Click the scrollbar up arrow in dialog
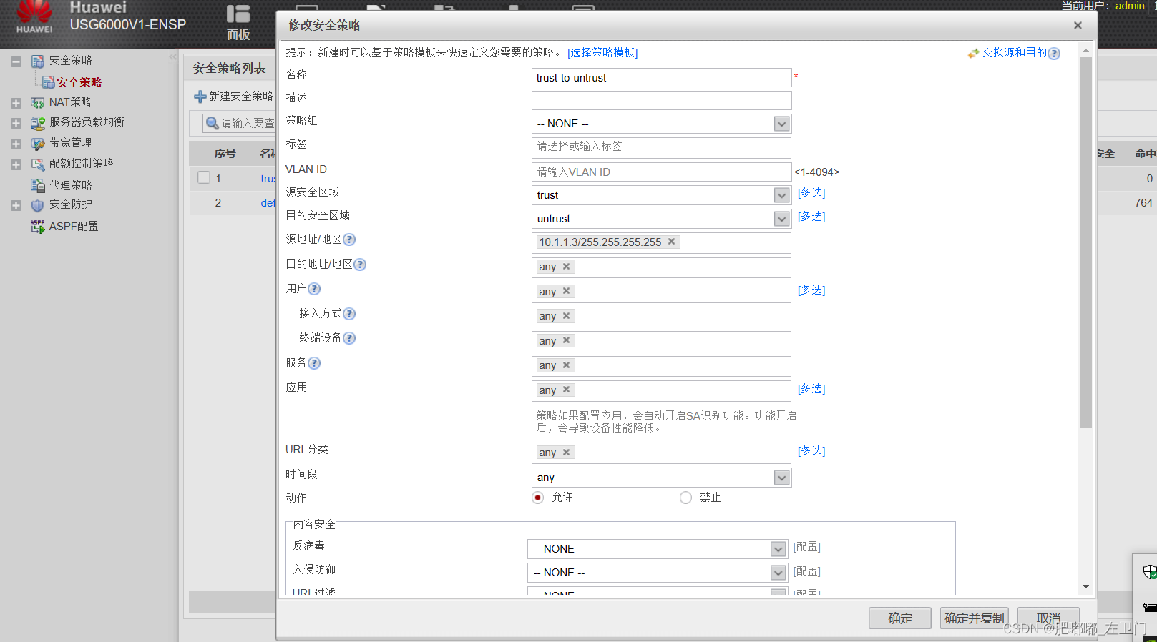 [x=1085, y=51]
